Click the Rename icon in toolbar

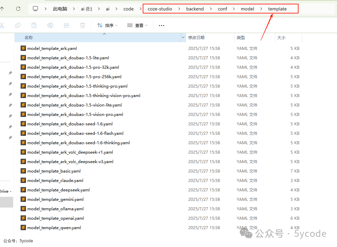pos(50,25)
